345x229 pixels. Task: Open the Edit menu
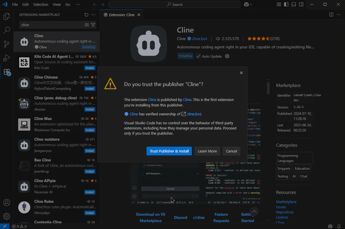tap(26, 4)
